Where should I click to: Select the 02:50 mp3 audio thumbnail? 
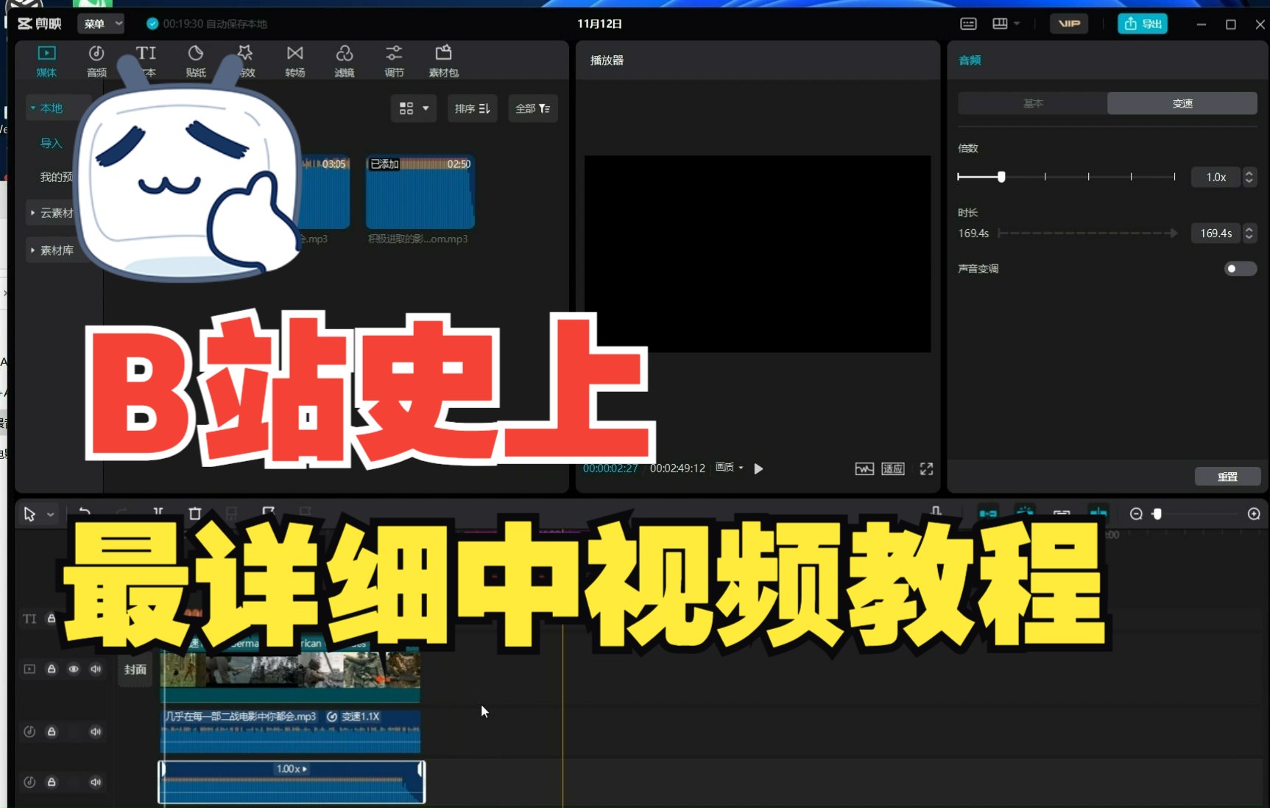coord(420,192)
